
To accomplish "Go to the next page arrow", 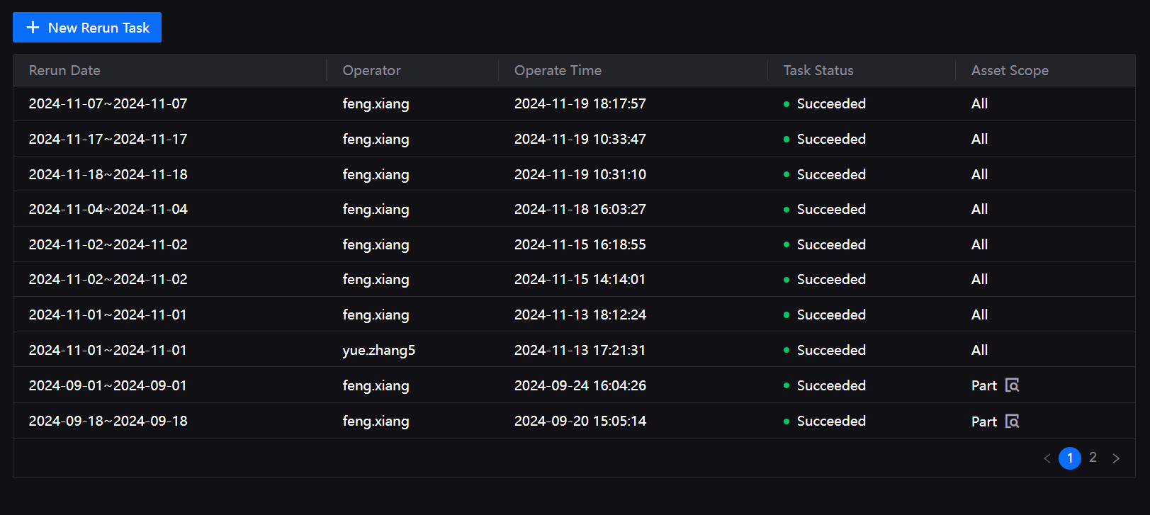I will (x=1116, y=458).
